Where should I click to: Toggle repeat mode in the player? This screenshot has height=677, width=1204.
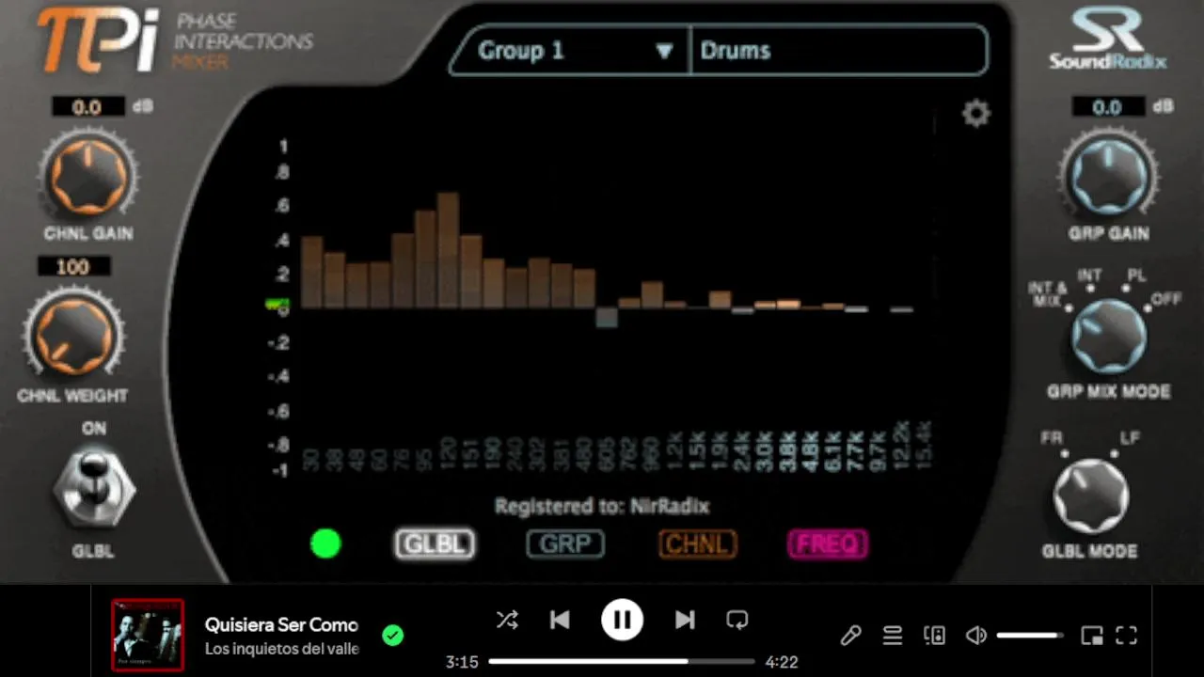click(737, 620)
